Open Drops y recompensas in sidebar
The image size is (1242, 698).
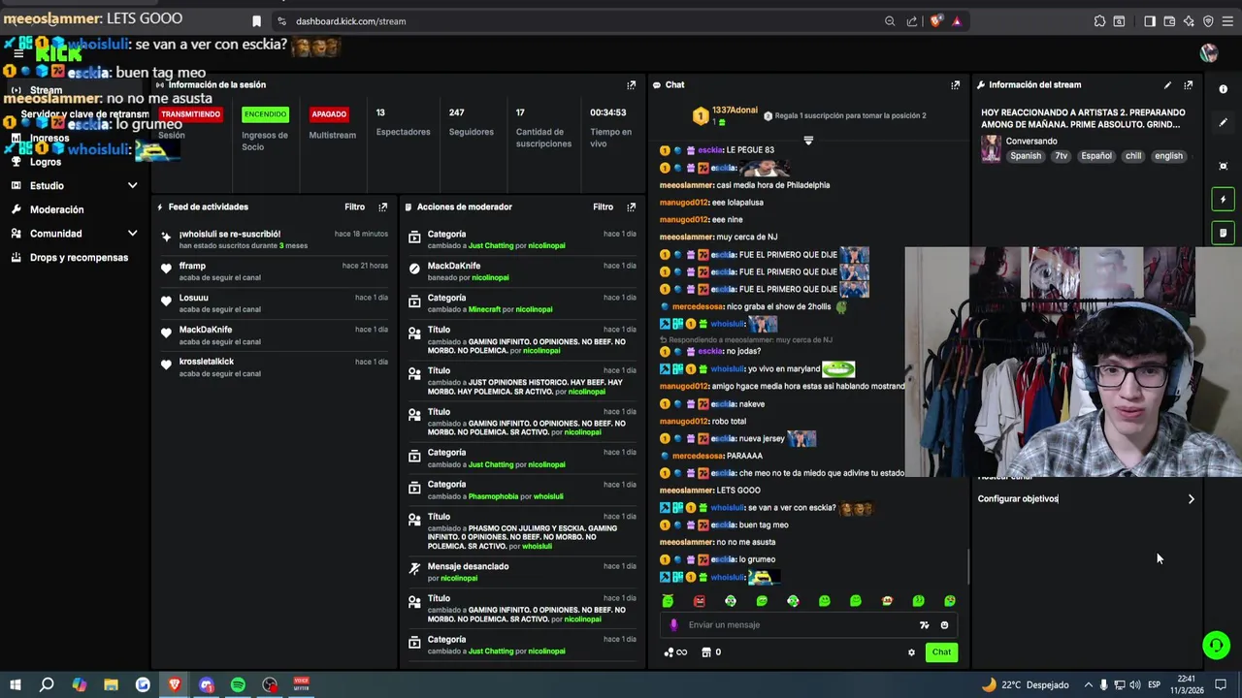click(x=79, y=258)
